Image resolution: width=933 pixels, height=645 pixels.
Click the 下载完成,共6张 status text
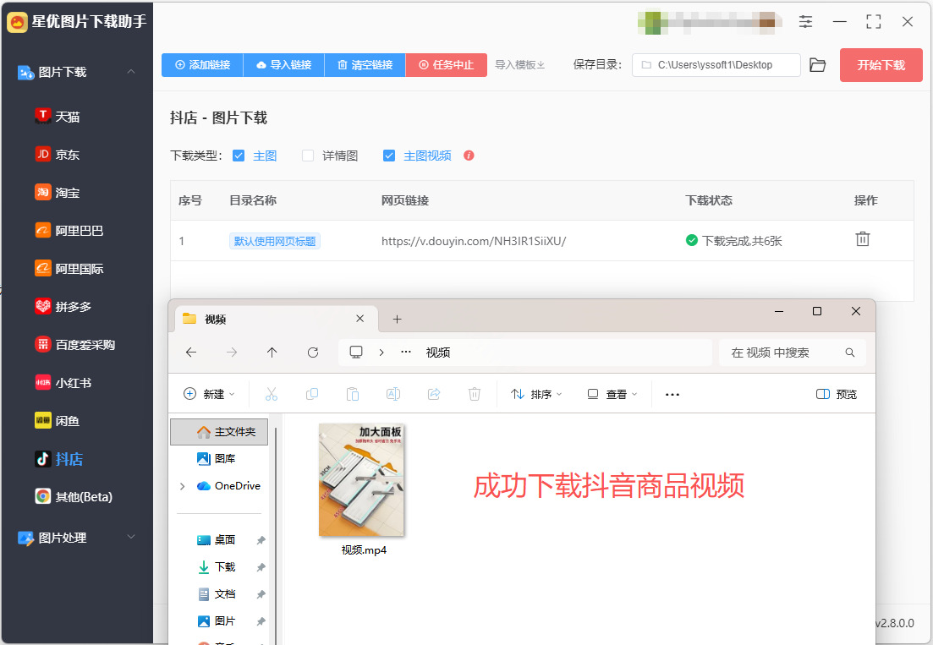[742, 241]
